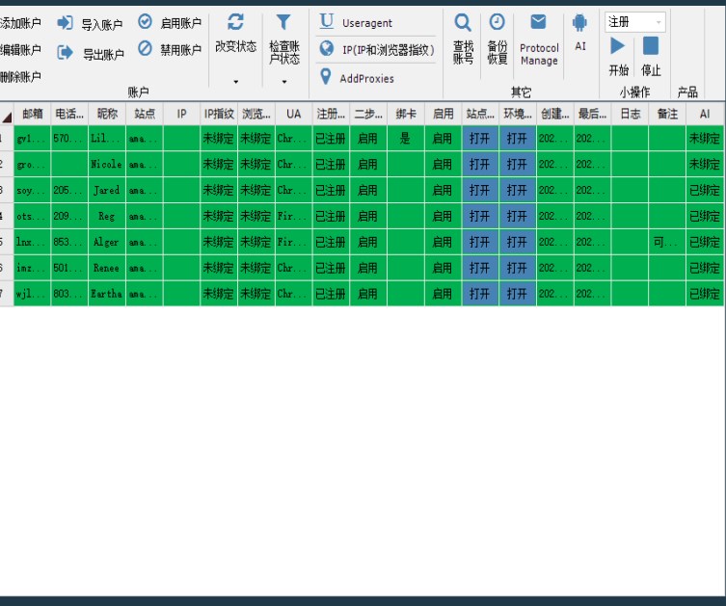Click the Change Status (改变状态) refresh icon
This screenshot has width=726, height=606.
(235, 22)
